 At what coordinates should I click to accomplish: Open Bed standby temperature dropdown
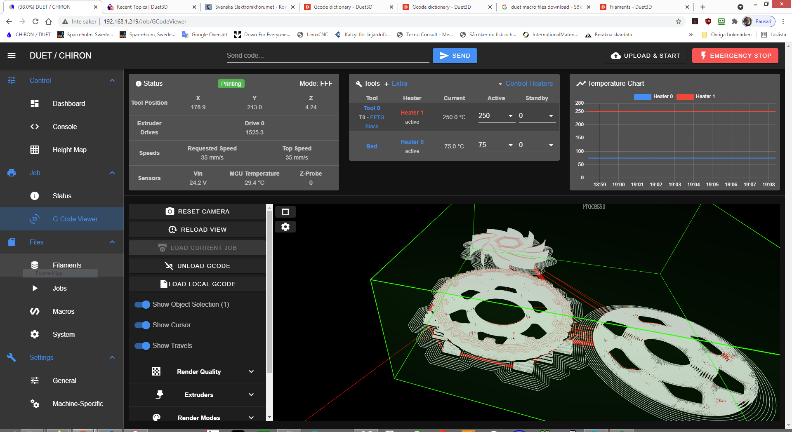[x=551, y=145]
